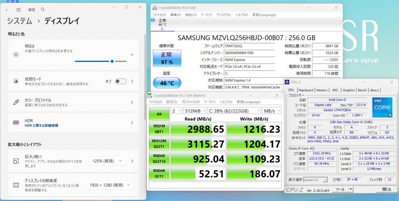Image resolution: width=399 pixels, height=201 pixels.
Task: Click the 46 °C temperature button
Action: tap(167, 83)
